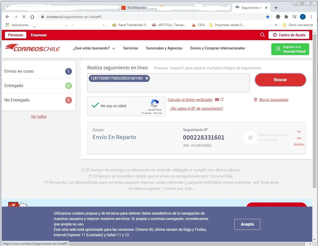Click the Guardar seguimiento bookmark icon
This screenshot has width=318, height=246.
(250, 138)
